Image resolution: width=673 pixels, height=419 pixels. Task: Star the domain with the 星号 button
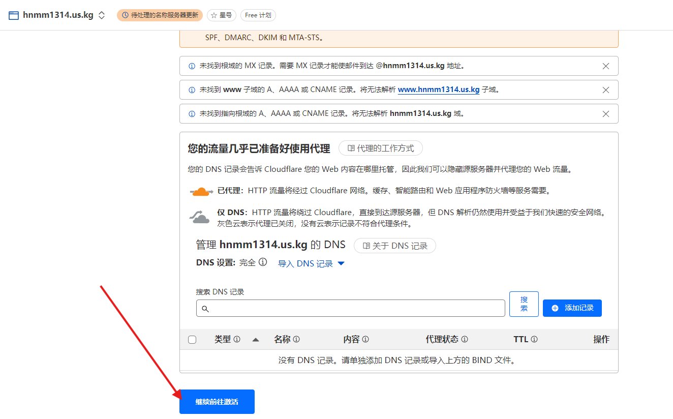pyautogui.click(x=221, y=15)
